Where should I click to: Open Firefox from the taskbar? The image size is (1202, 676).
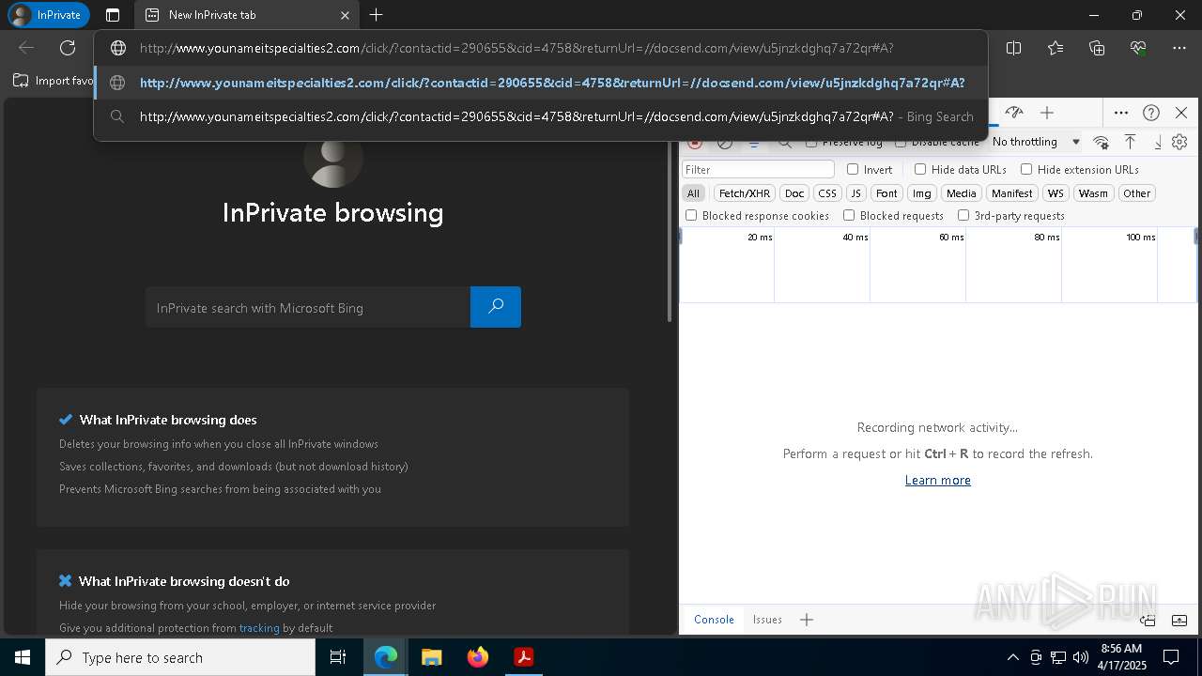coord(477,657)
